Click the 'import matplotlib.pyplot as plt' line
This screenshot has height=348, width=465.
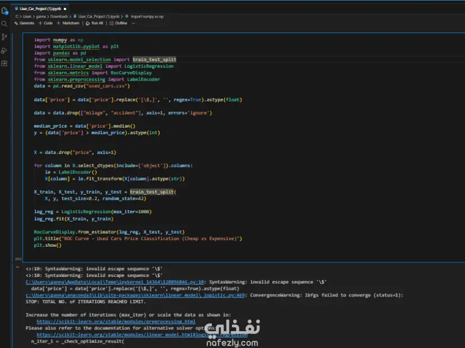(x=76, y=46)
